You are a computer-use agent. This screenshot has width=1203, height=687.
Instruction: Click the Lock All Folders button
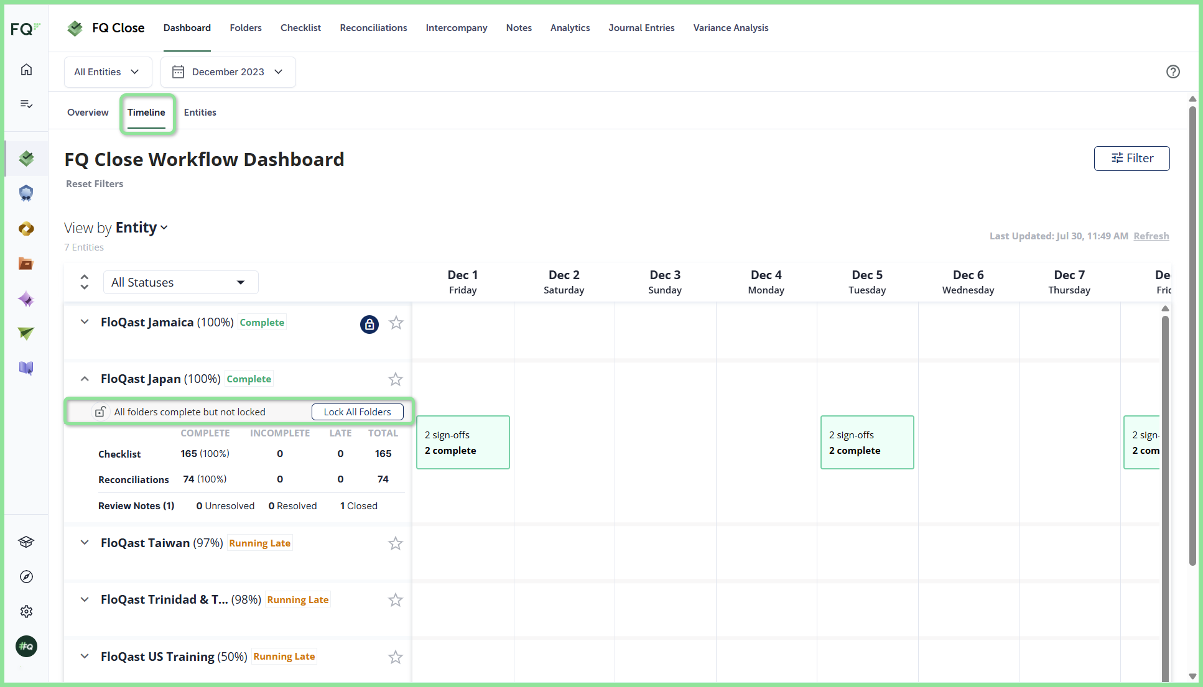click(x=358, y=412)
